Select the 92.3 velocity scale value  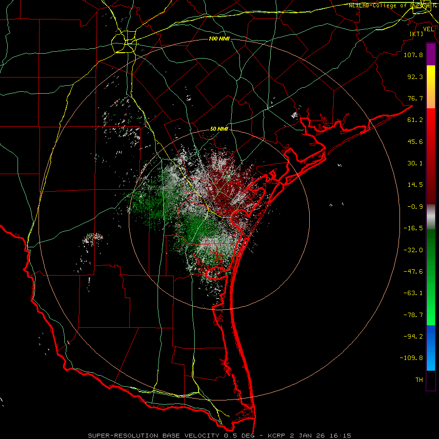pyautogui.click(x=415, y=77)
